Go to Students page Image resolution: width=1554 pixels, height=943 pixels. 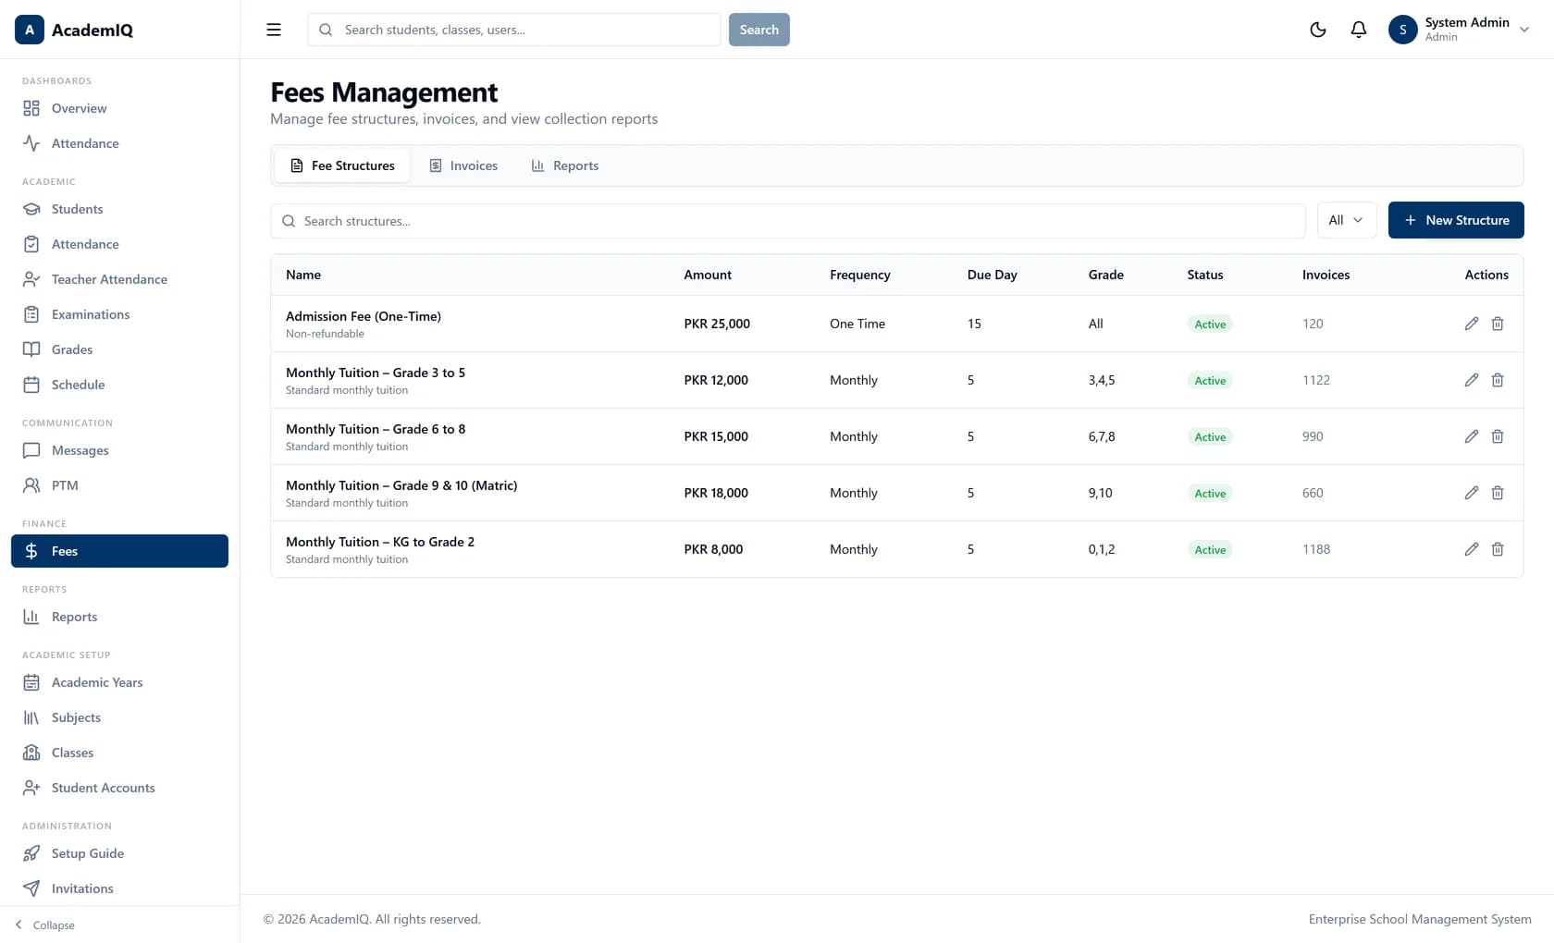[x=119, y=209]
